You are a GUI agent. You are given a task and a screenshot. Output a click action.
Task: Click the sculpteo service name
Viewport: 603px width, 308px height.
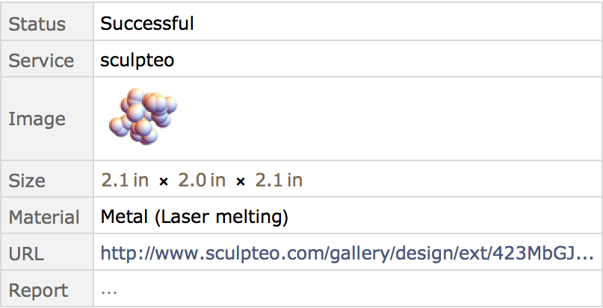click(137, 60)
